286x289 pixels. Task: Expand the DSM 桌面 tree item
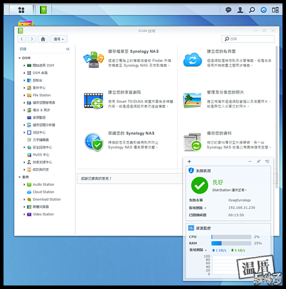coord(24,73)
